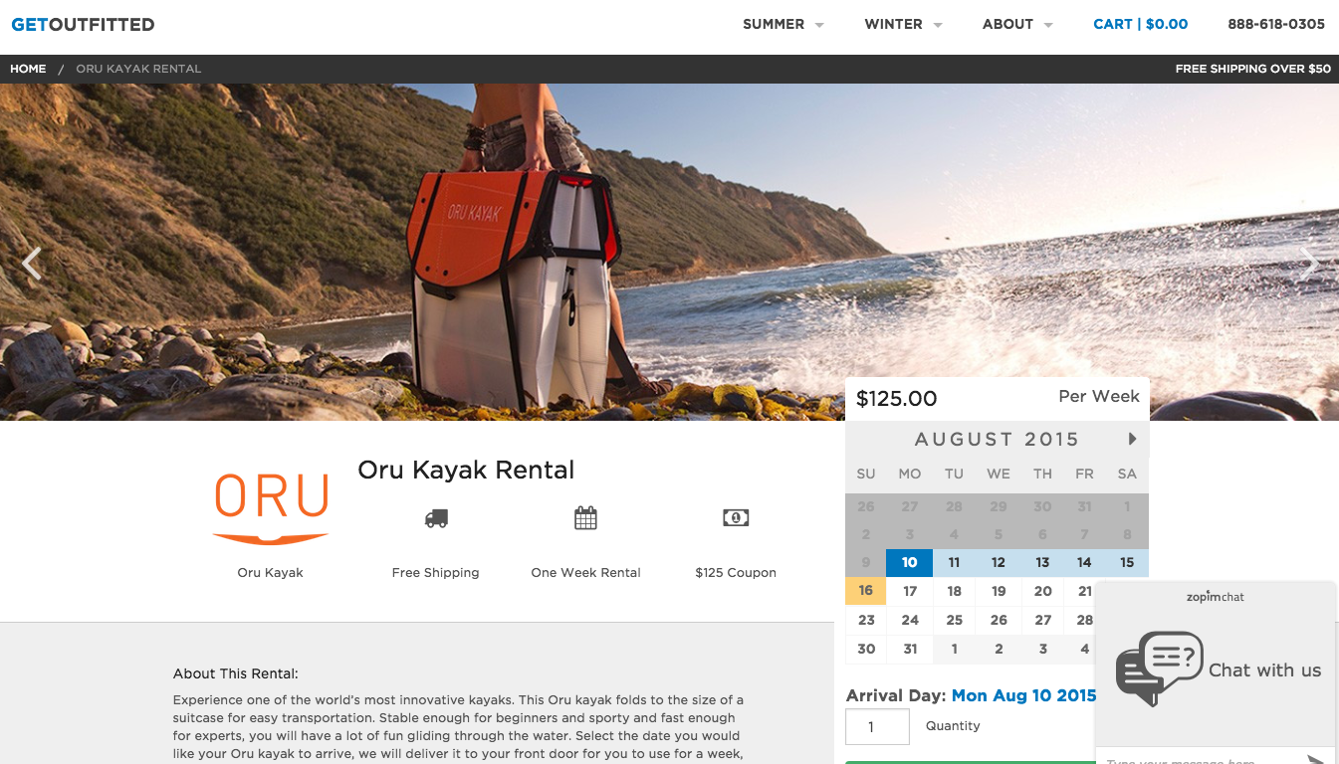Choose August 19 in the date picker
The width and height of the screenshot is (1339, 764).
[x=999, y=591]
